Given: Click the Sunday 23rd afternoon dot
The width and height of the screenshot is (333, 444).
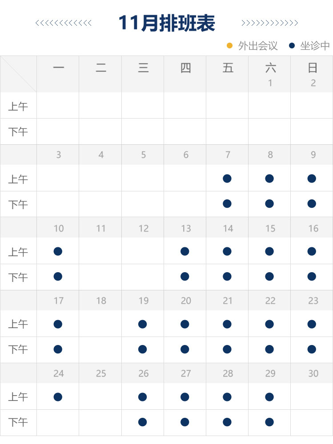Looking at the screenshot, I should (x=312, y=349).
